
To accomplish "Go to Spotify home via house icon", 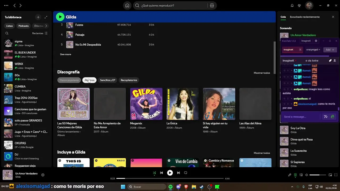I will (x=127, y=6).
